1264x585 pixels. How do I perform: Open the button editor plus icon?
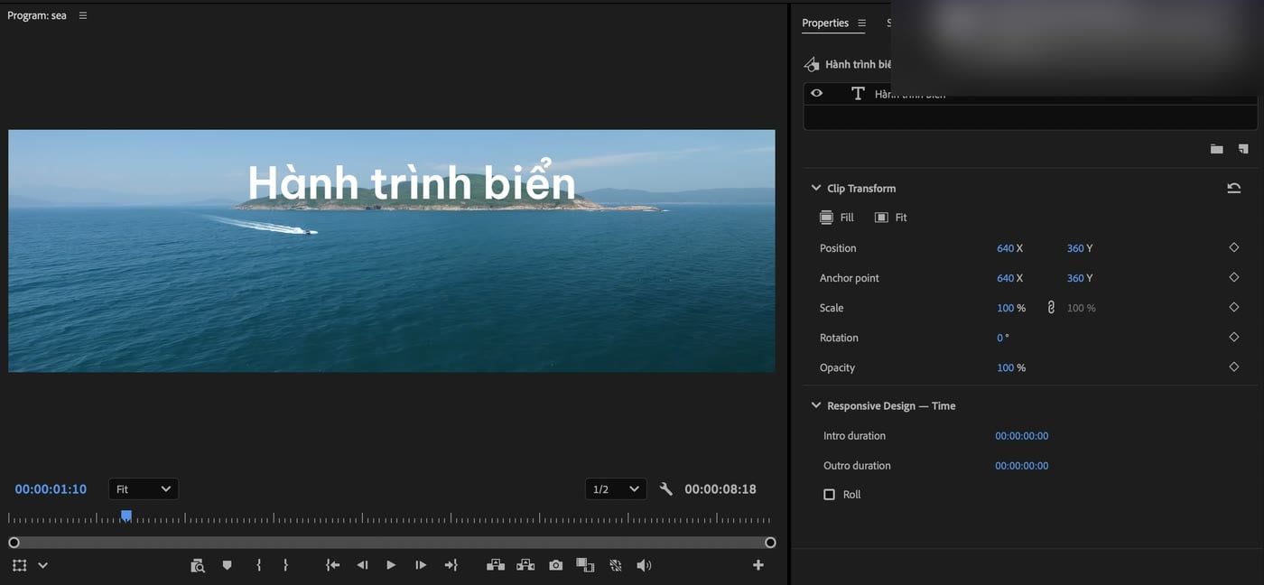(x=758, y=565)
